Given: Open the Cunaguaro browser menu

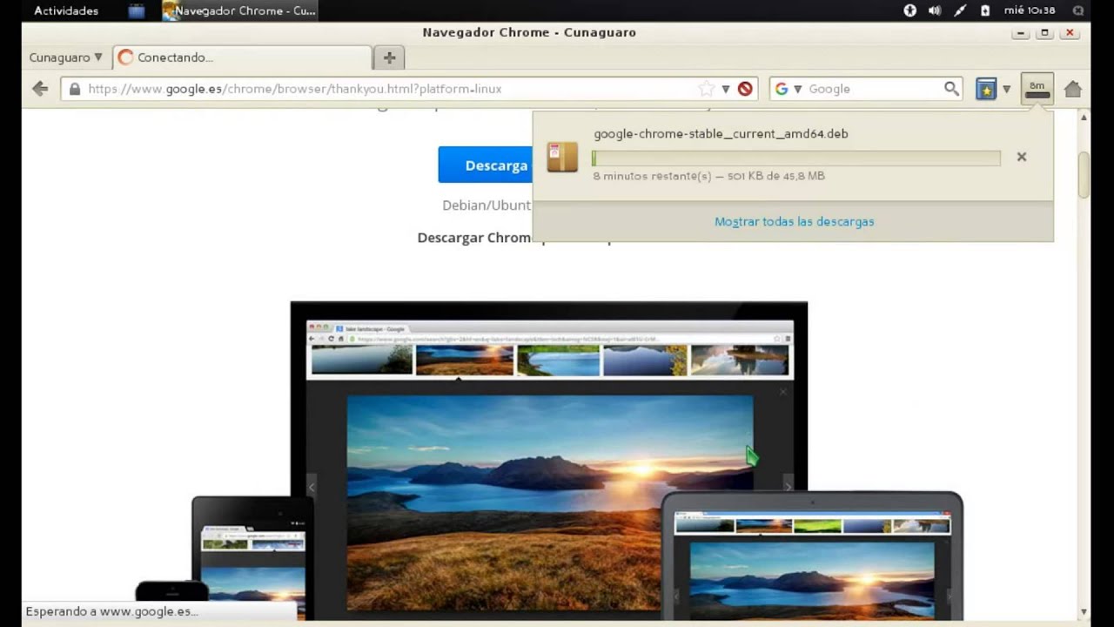Looking at the screenshot, I should (x=65, y=57).
